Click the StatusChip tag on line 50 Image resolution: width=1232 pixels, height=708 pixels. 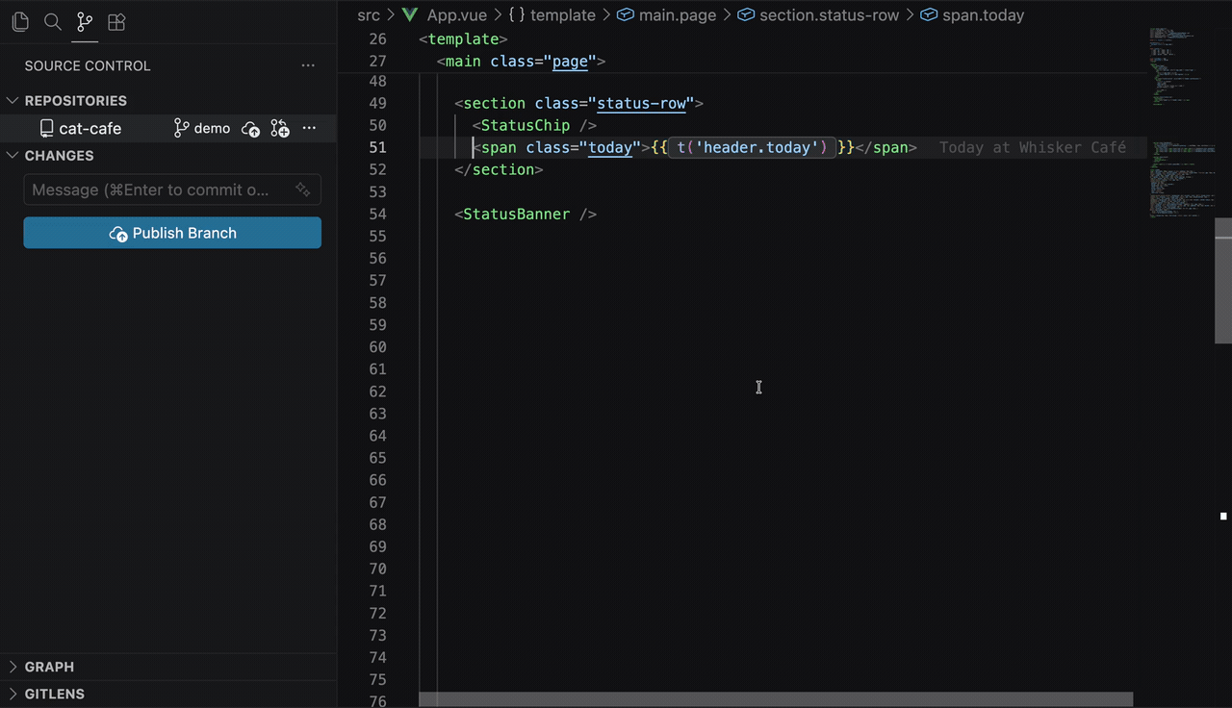coord(526,125)
